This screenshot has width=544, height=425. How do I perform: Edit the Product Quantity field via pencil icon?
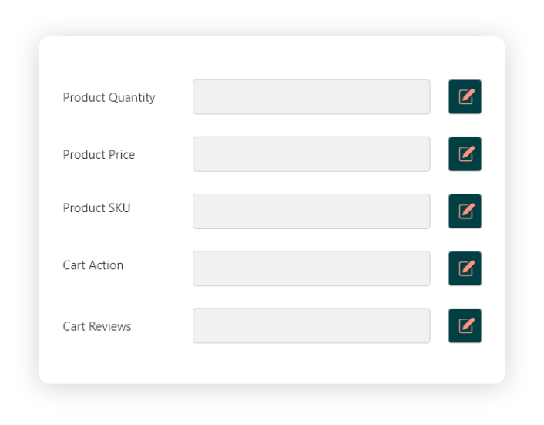click(x=465, y=97)
